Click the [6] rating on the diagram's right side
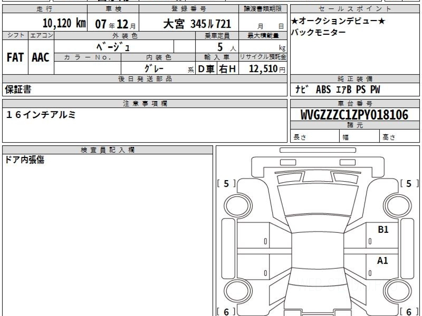The height and width of the screenshot is (316, 422). (409, 311)
